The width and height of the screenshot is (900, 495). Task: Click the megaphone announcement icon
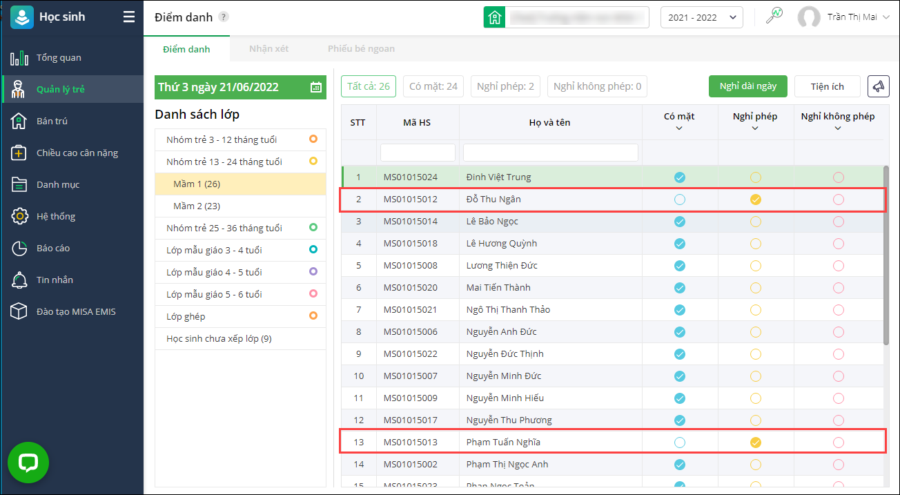click(878, 86)
